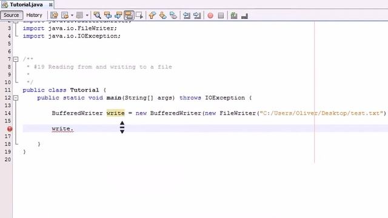
Task: Click line number 5 in the gutter
Action: [x=9, y=44]
